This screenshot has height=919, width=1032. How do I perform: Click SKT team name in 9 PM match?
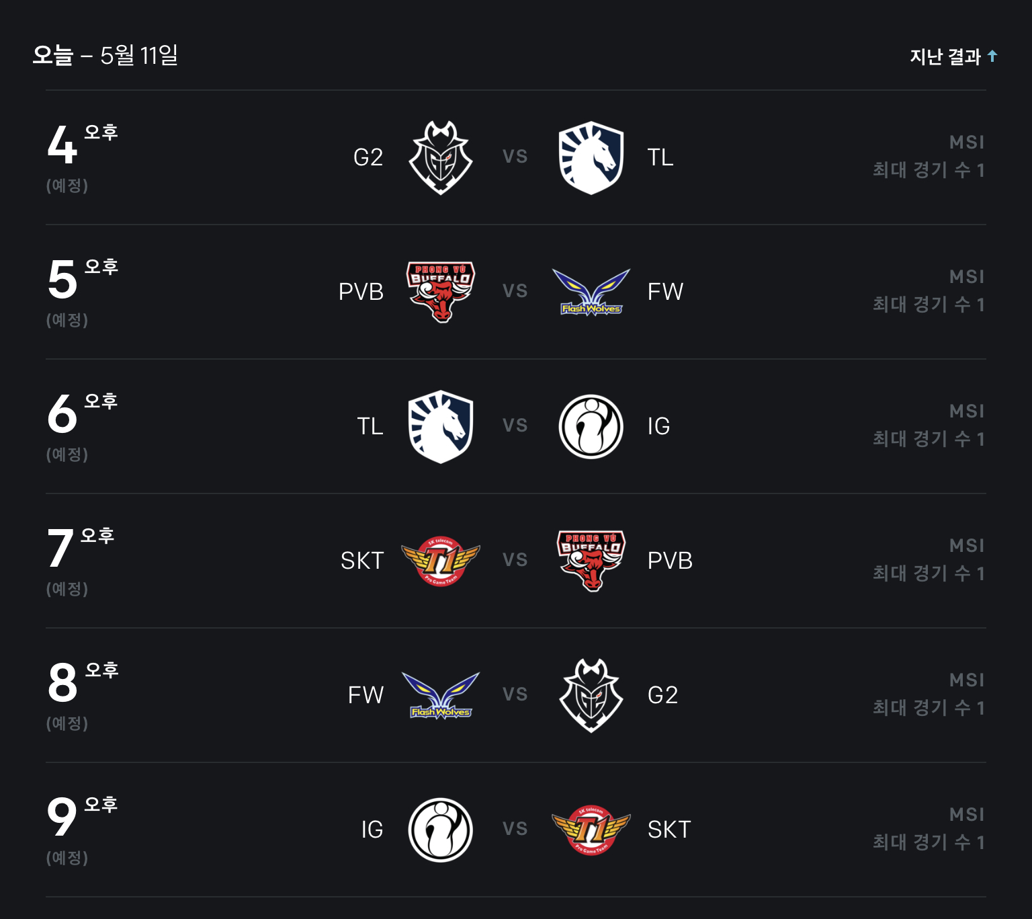tap(669, 830)
